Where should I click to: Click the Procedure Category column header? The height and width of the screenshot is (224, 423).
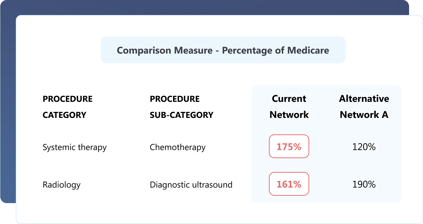point(68,107)
